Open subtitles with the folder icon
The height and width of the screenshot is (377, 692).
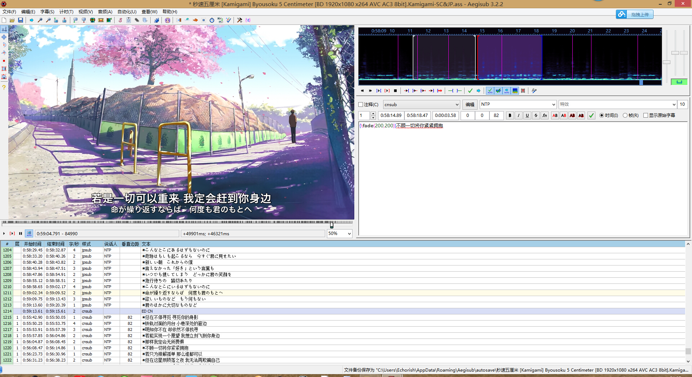(12, 20)
